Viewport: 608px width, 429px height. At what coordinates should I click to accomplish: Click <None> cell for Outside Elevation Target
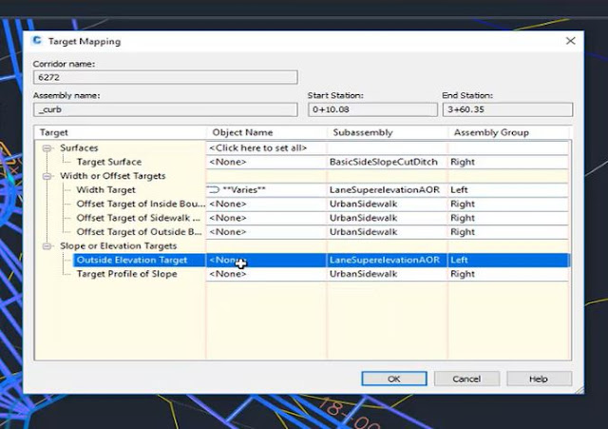(266, 260)
